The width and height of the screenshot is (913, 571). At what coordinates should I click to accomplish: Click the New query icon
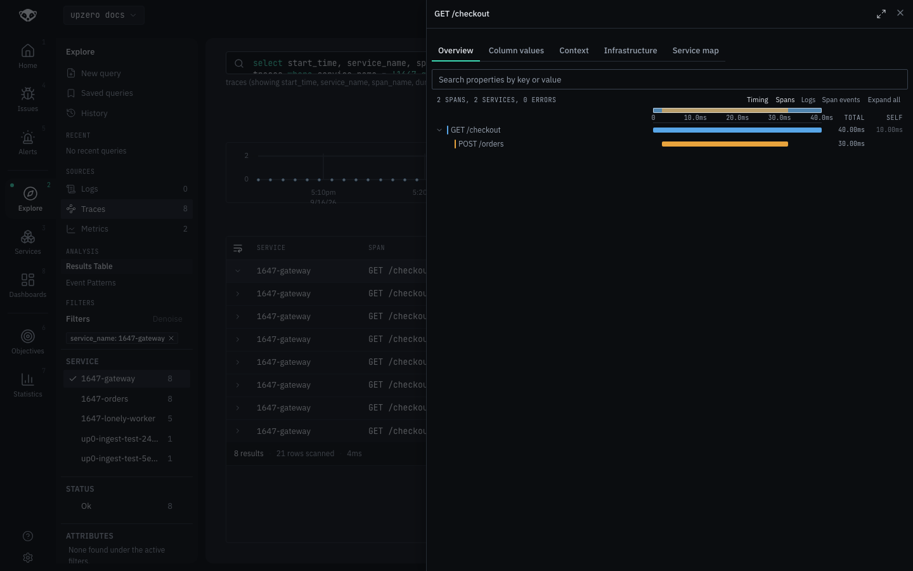coord(71,73)
